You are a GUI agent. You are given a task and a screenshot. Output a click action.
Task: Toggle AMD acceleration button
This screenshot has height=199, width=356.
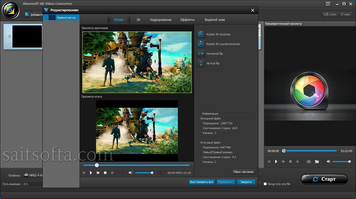(x=346, y=14)
